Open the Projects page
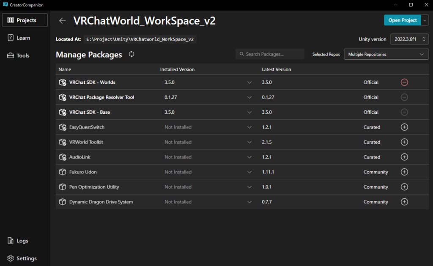The width and height of the screenshot is (433, 266). click(x=25, y=20)
